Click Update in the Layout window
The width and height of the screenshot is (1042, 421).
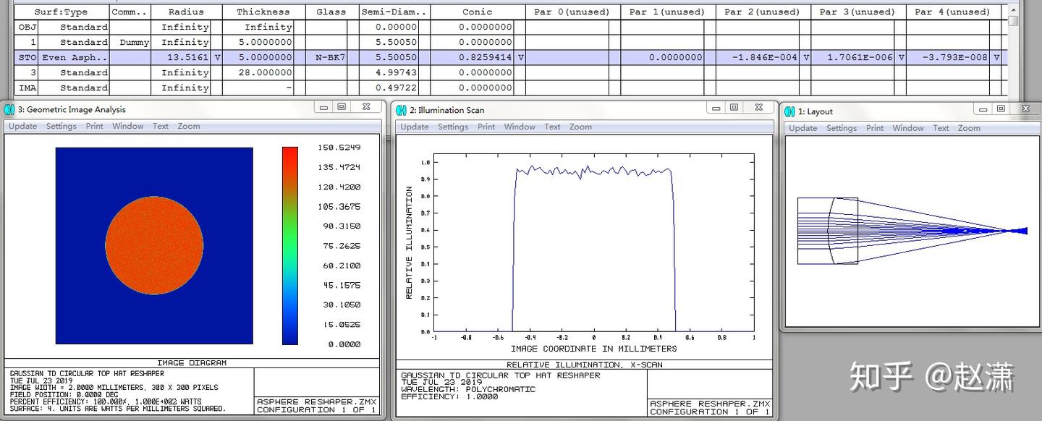point(802,128)
